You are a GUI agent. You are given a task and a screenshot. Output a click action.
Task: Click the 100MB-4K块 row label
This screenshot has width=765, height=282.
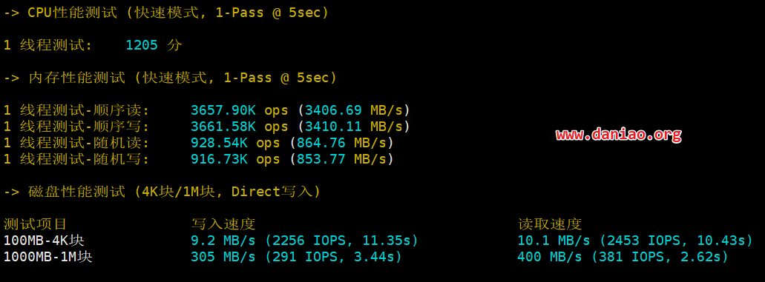coord(47,241)
